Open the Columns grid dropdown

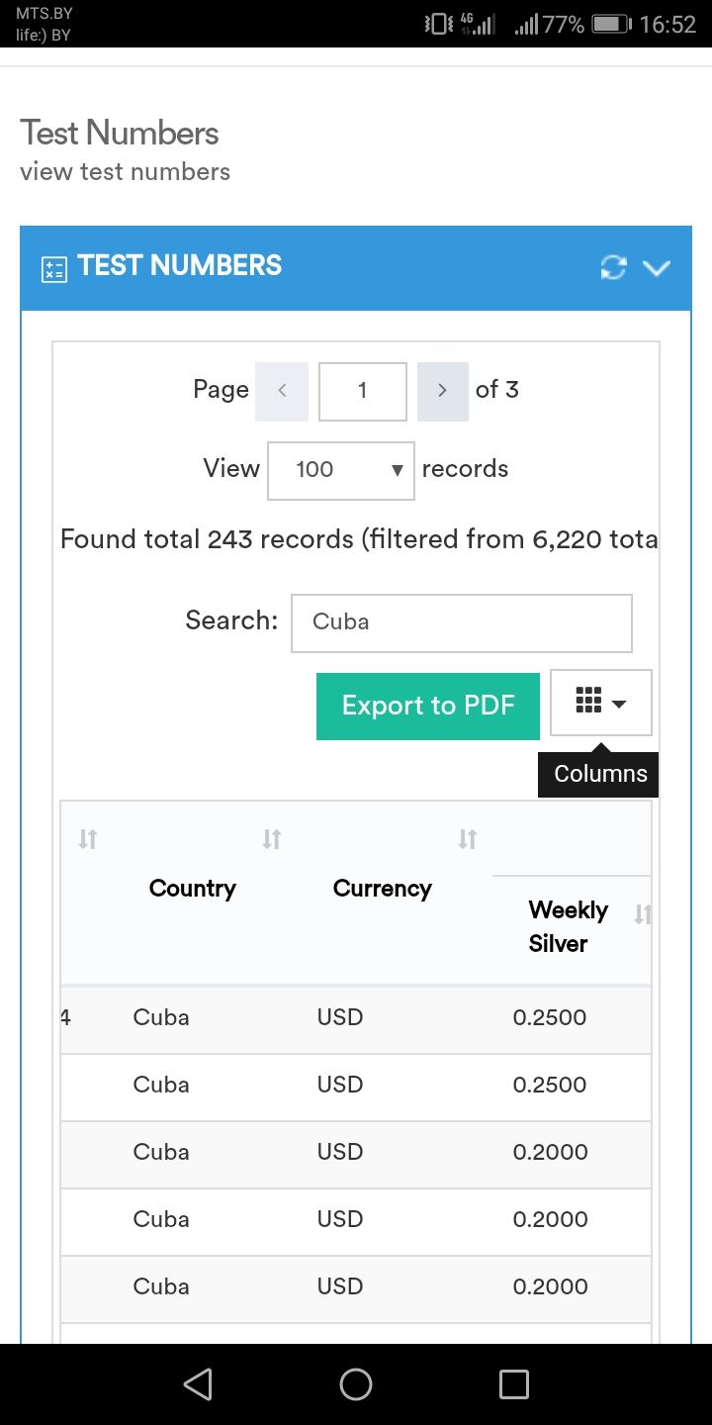coord(600,703)
